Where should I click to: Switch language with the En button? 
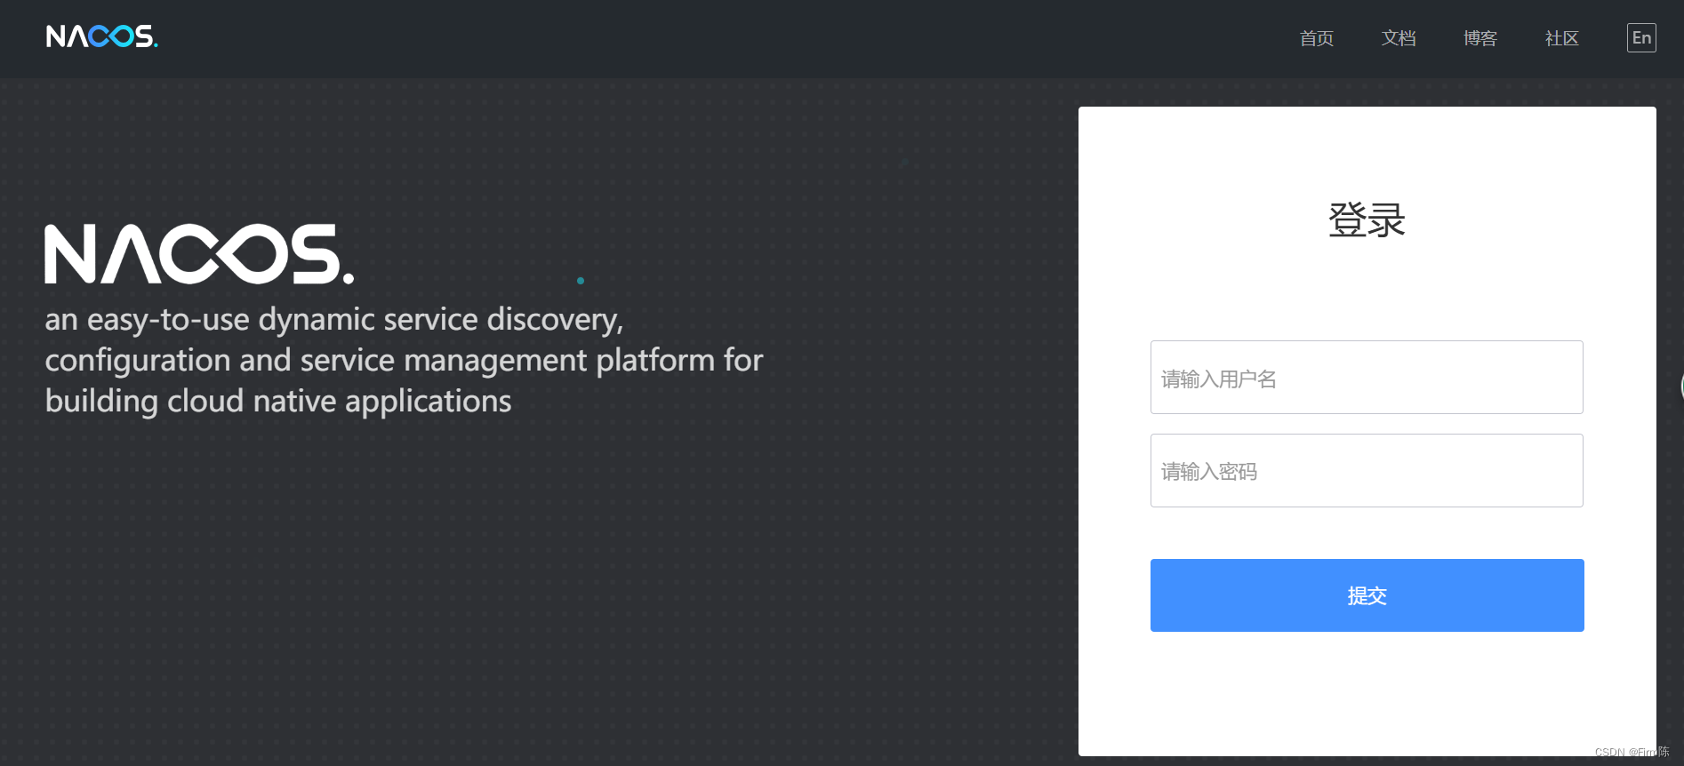click(1641, 37)
